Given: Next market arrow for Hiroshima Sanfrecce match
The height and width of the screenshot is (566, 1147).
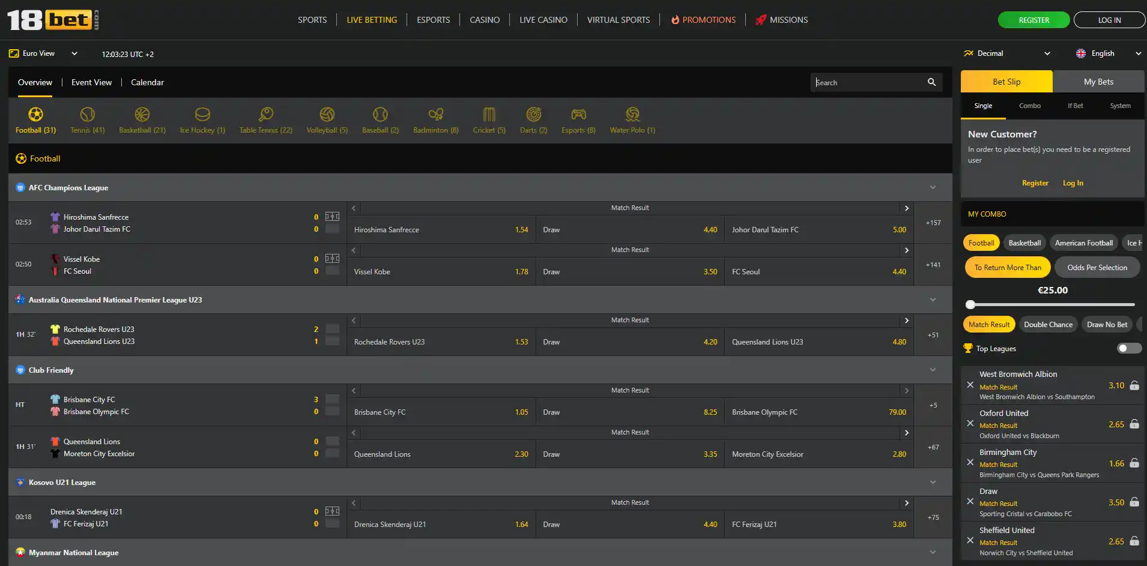Looking at the screenshot, I should pos(907,208).
